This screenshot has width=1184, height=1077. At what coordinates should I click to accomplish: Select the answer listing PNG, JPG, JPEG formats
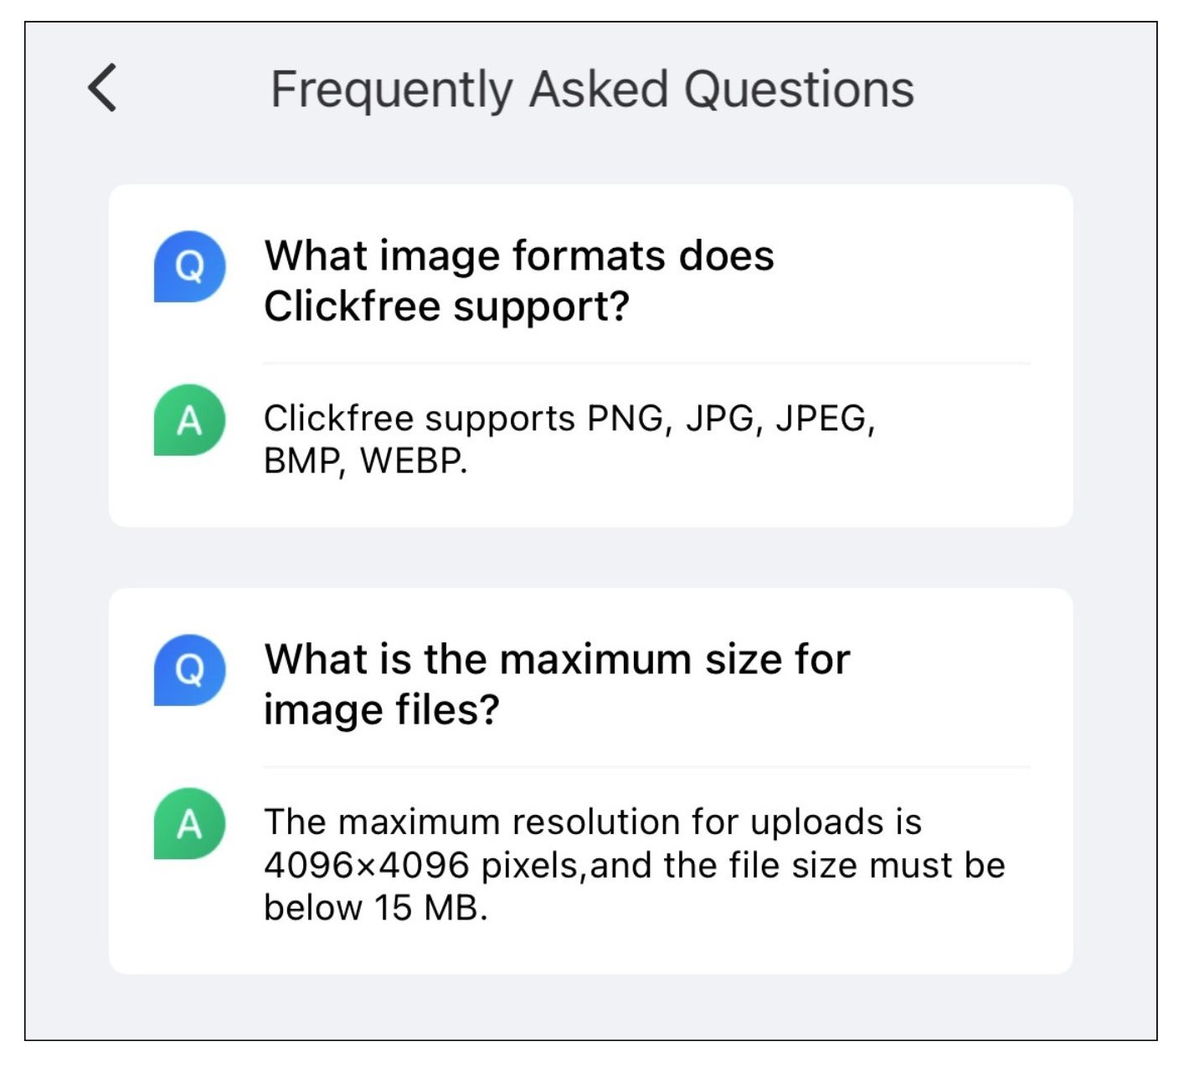(x=569, y=439)
